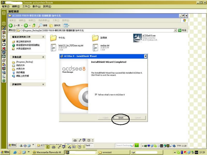The height and width of the screenshot is (155, 207).
Task: Collapse the 檔案及資料夾工作 panel
Action: click(43, 37)
